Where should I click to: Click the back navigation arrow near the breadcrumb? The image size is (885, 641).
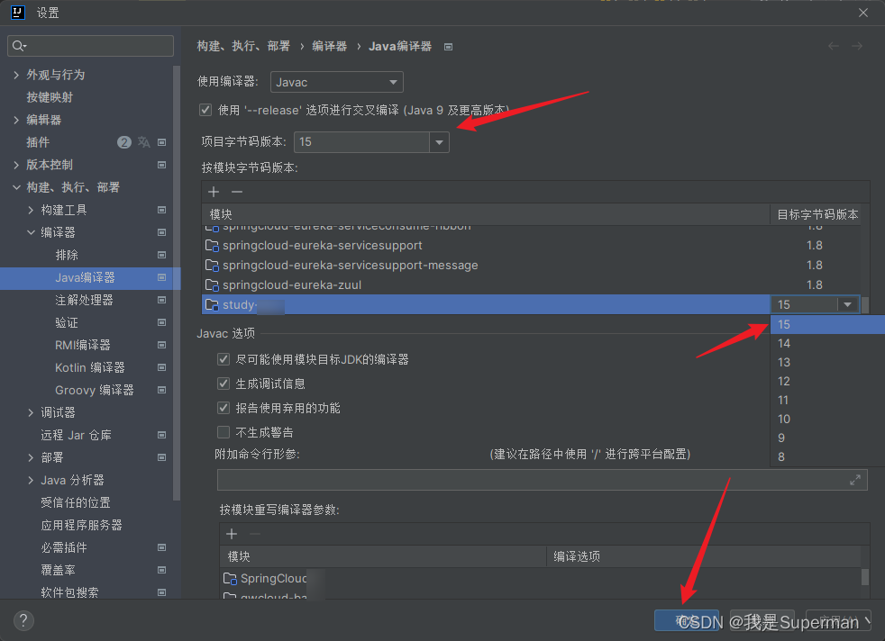click(833, 45)
